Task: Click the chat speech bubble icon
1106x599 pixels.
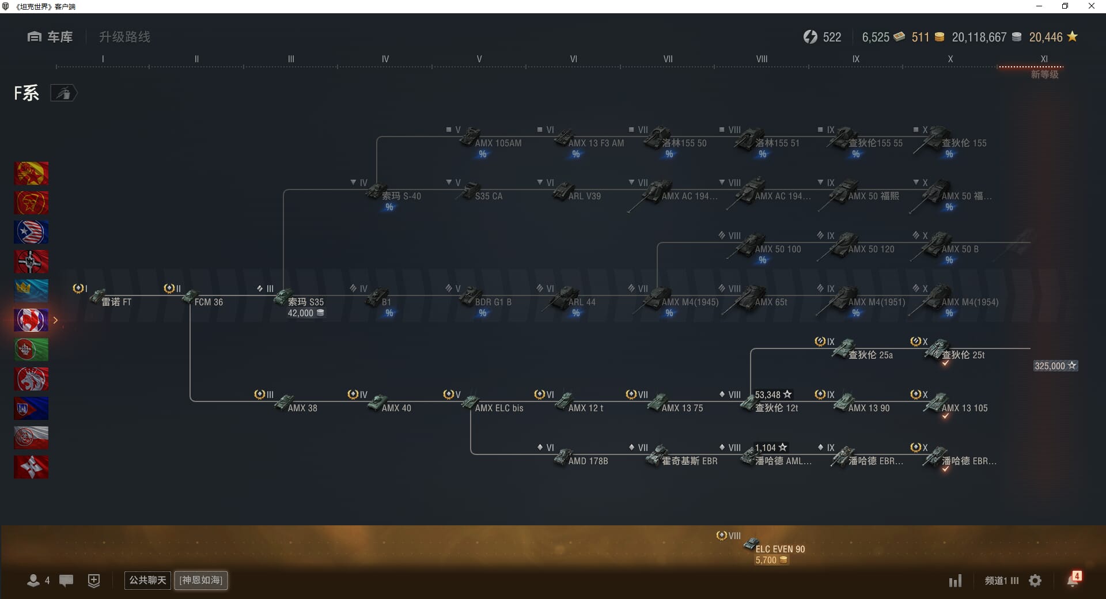Action: [66, 581]
